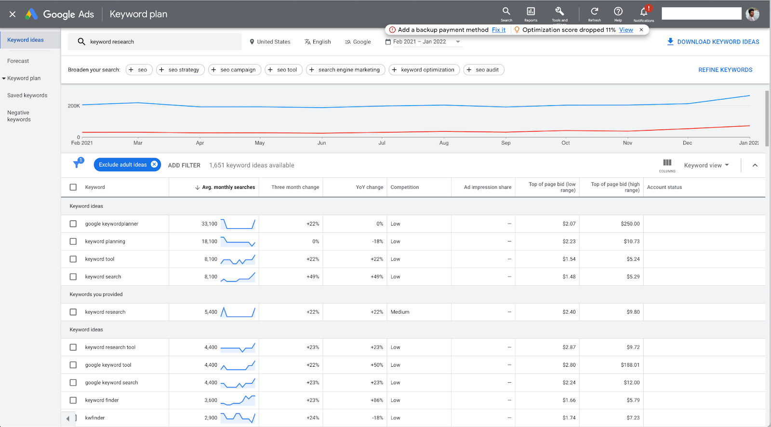Click the View link for optimization score

pos(626,30)
